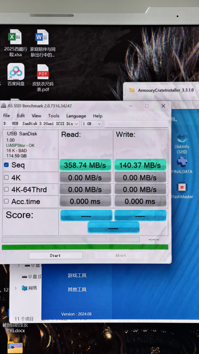Screen dimensions: 199x354
Task: Click the UASPStor - OK driver text
Action: click(x=20, y=145)
